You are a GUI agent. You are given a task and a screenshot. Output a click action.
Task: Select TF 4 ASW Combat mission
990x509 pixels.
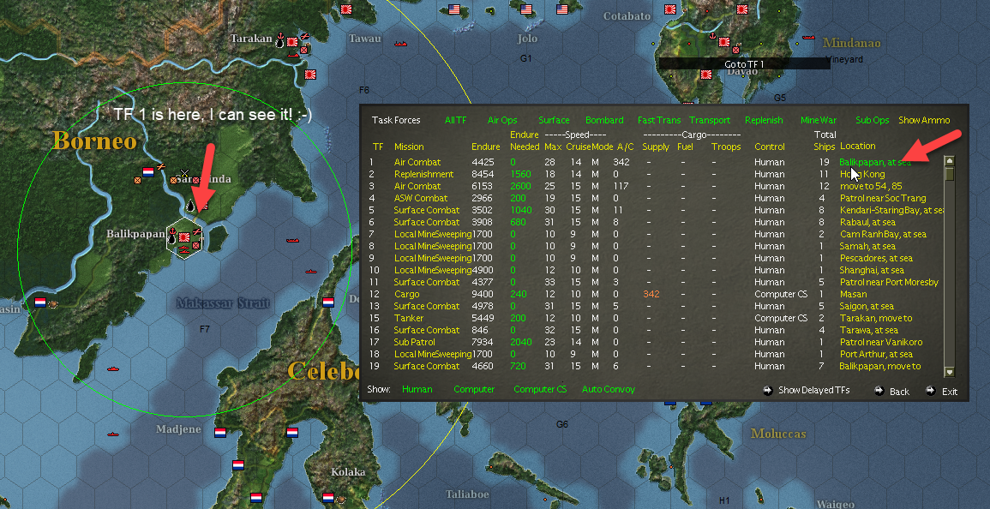point(421,198)
